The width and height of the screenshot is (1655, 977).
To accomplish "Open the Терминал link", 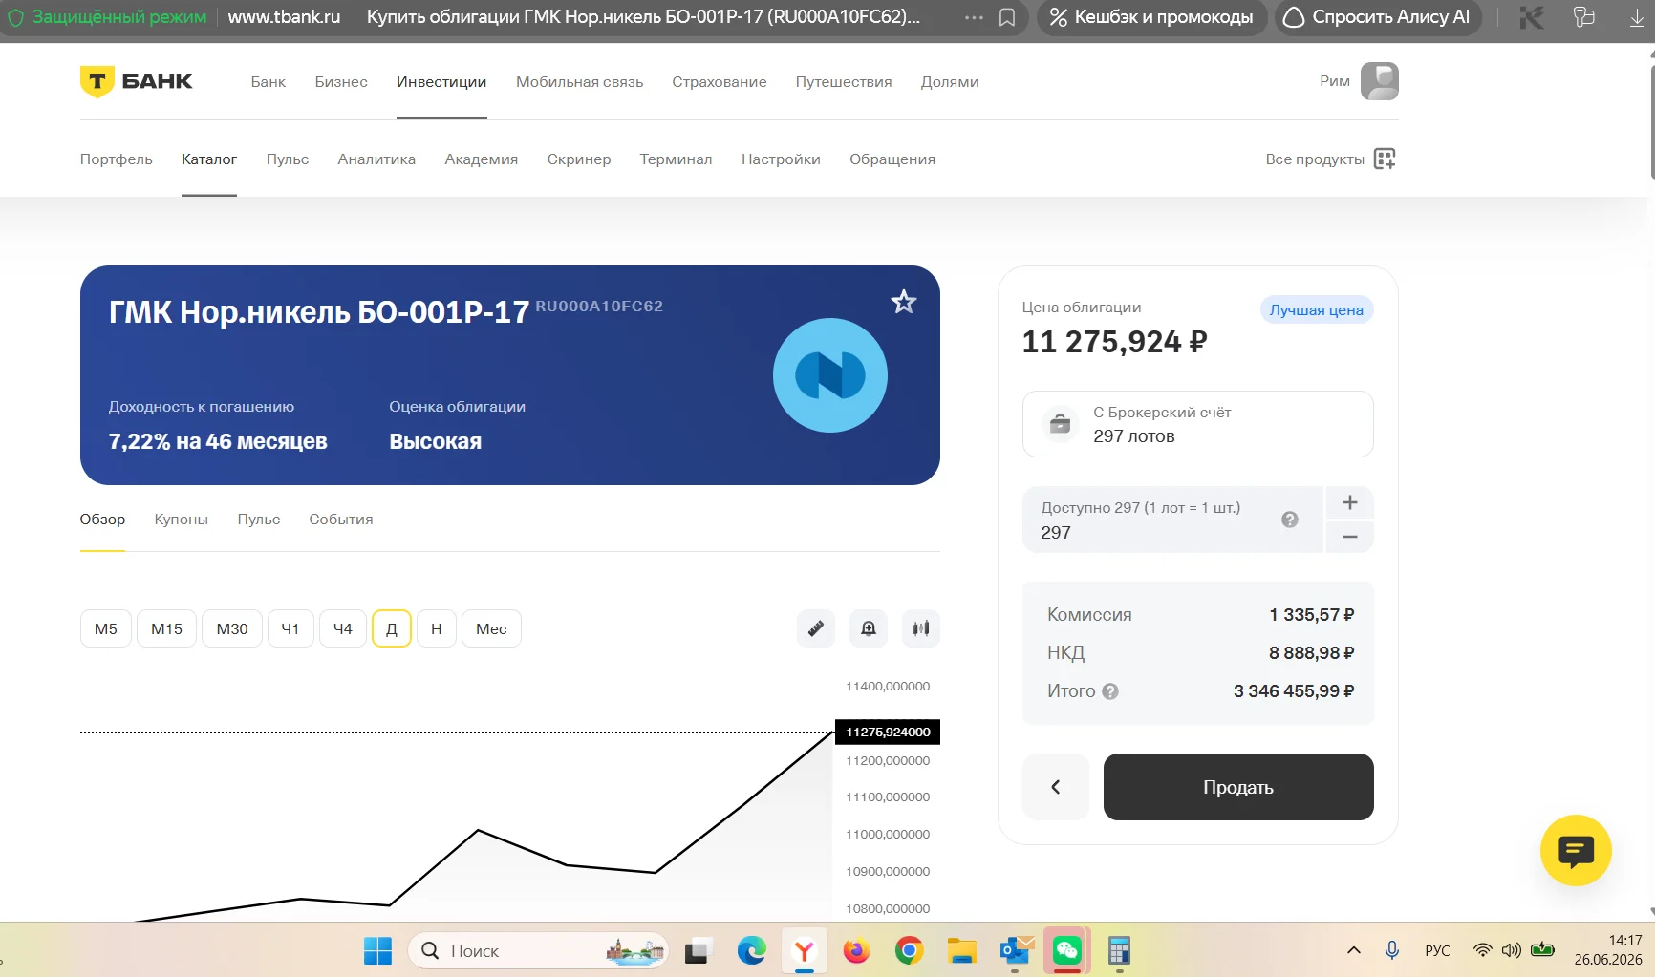I will click(677, 159).
